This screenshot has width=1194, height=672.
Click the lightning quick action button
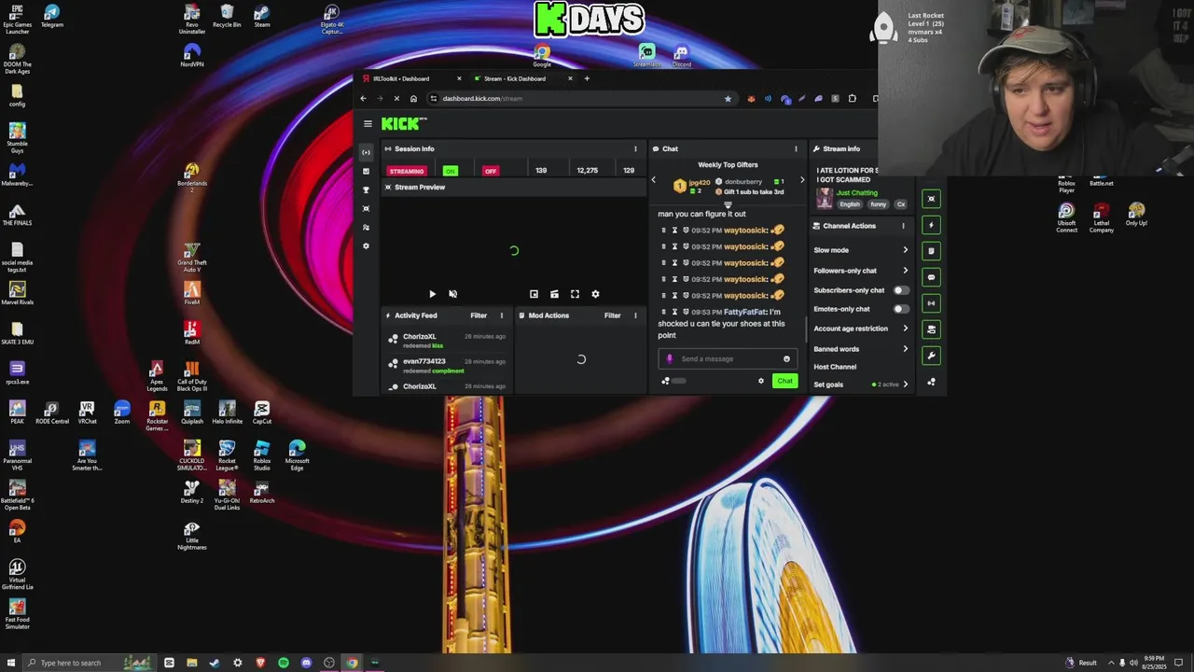[931, 225]
